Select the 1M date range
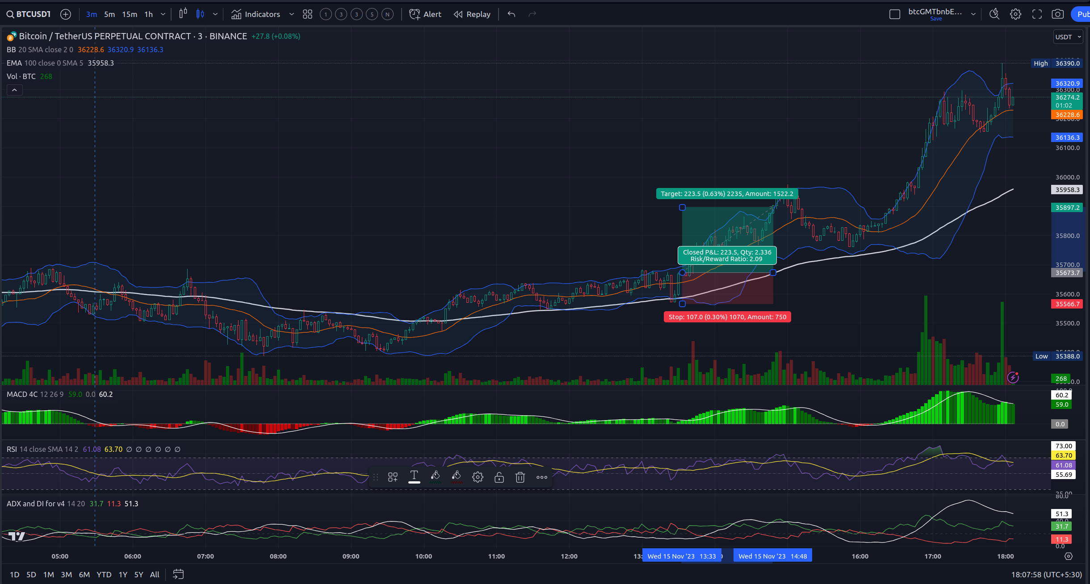 point(48,575)
